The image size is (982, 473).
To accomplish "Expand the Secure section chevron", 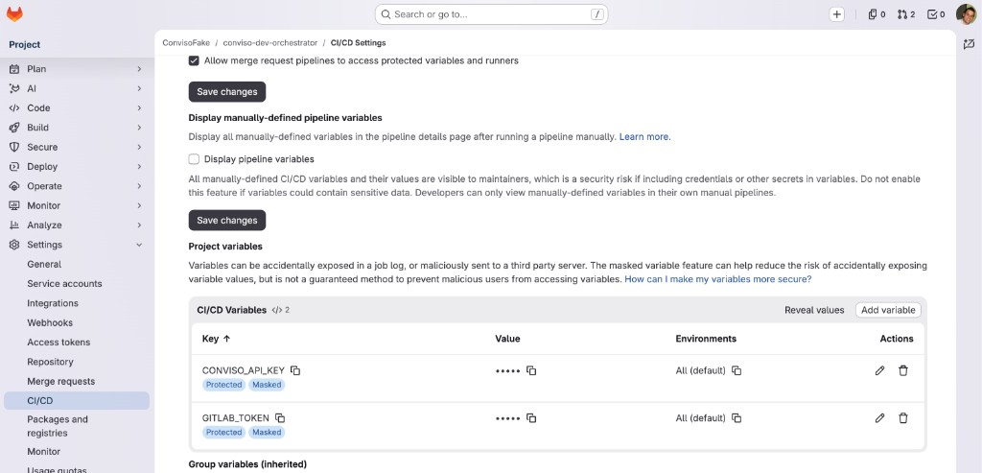I will click(x=139, y=147).
